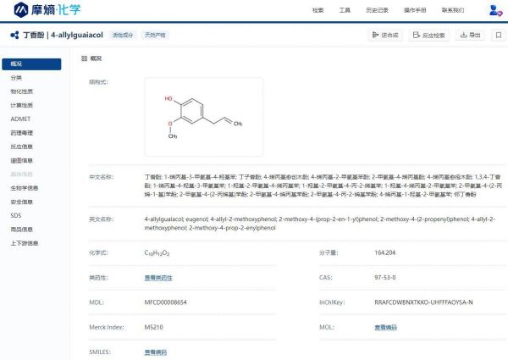
Task: Click 反应检索 reaction search button
Action: (x=429, y=35)
